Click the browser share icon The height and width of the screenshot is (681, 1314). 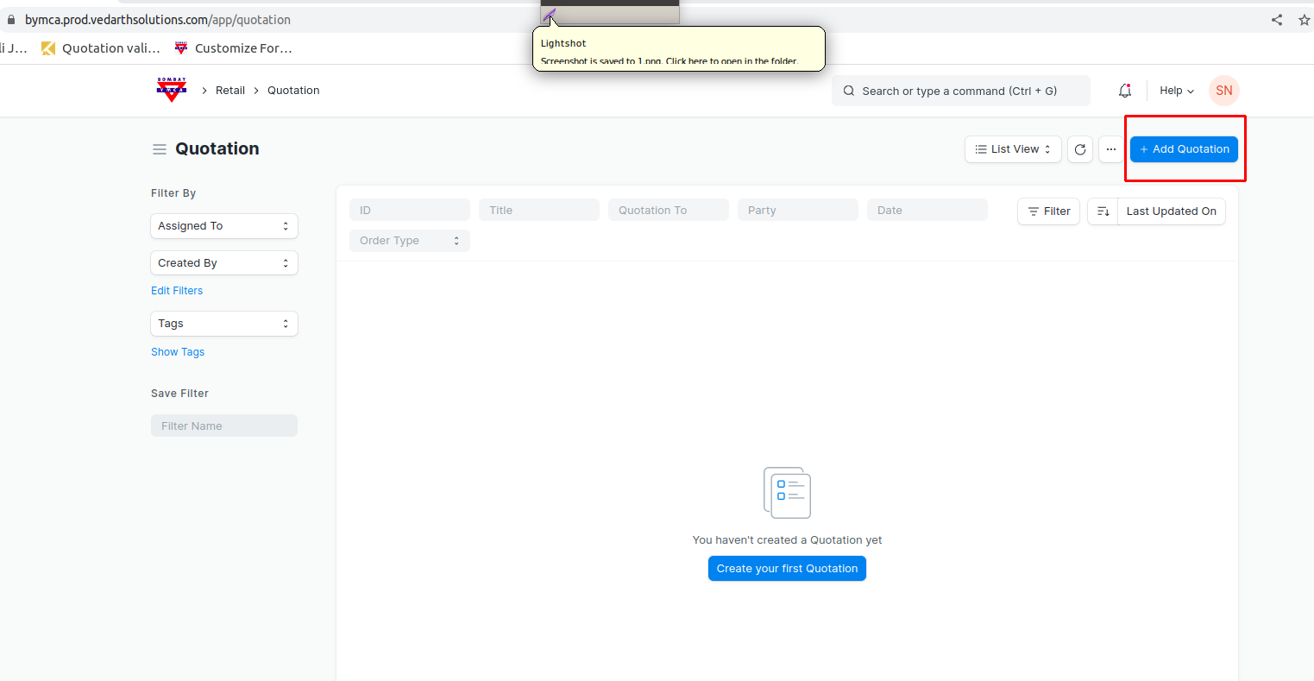[x=1277, y=20]
